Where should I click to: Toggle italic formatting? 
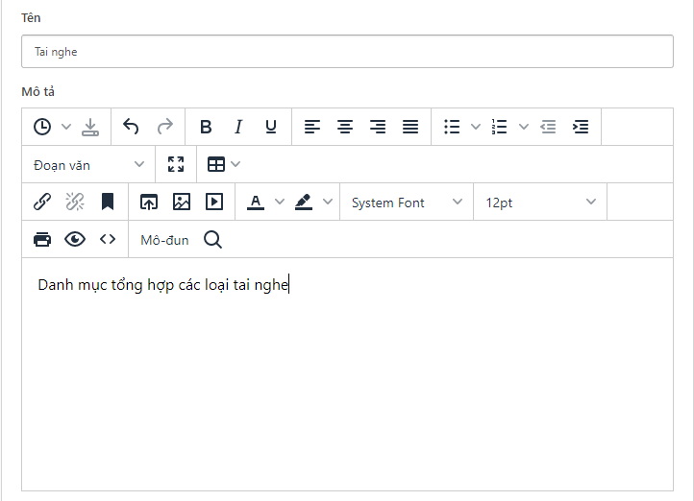pos(238,127)
